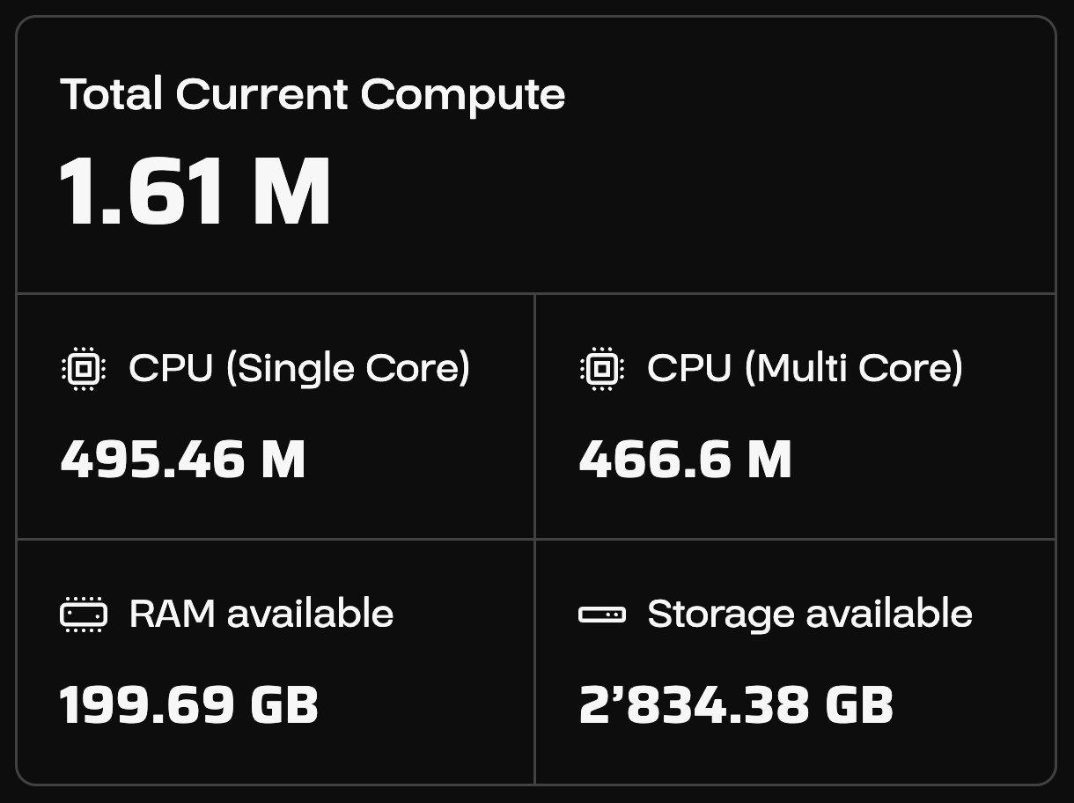Click the Single Core CPU chip icon
The height and width of the screenshot is (803, 1074).
pyautogui.click(x=84, y=368)
